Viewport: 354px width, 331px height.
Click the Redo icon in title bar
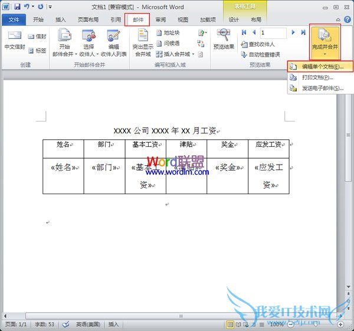coord(41,6)
